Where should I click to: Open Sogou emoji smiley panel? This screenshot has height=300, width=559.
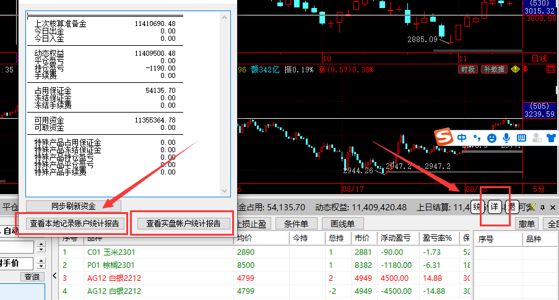(492, 138)
